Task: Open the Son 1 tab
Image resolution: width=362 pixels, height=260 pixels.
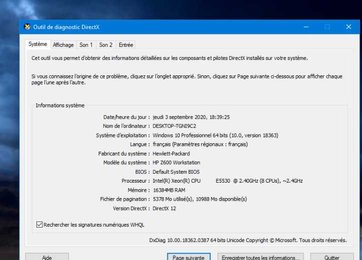Action: pyautogui.click(x=86, y=45)
